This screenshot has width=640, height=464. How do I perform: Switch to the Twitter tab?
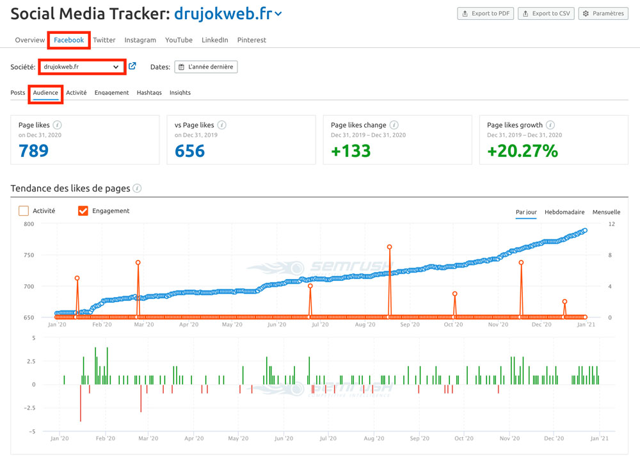pyautogui.click(x=104, y=40)
